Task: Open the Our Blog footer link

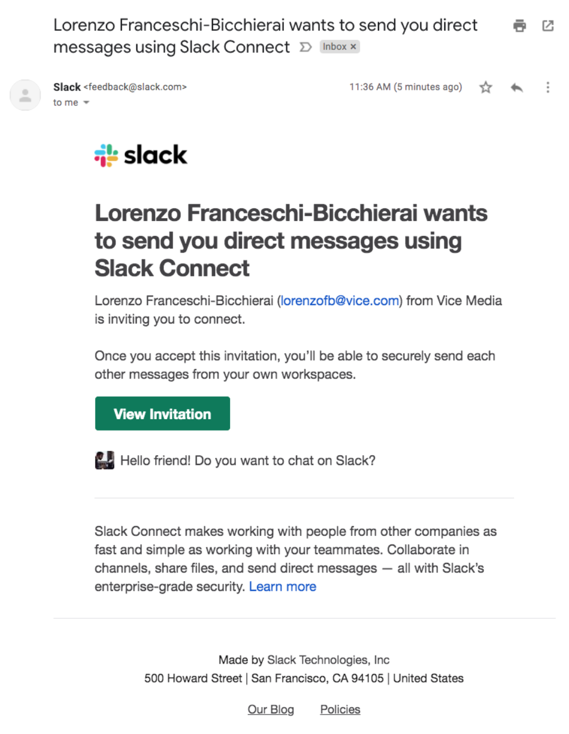Action: pos(271,709)
